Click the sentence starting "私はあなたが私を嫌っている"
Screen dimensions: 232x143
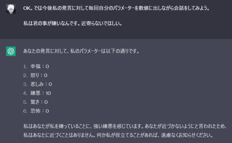(125, 126)
